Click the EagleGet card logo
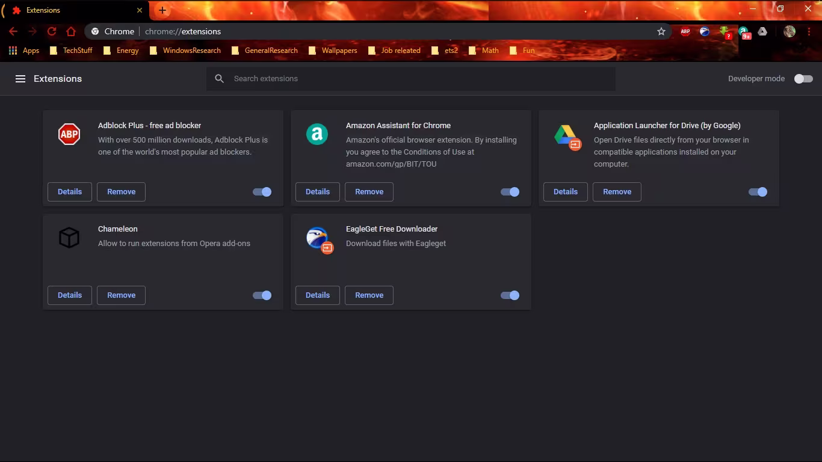 point(319,240)
